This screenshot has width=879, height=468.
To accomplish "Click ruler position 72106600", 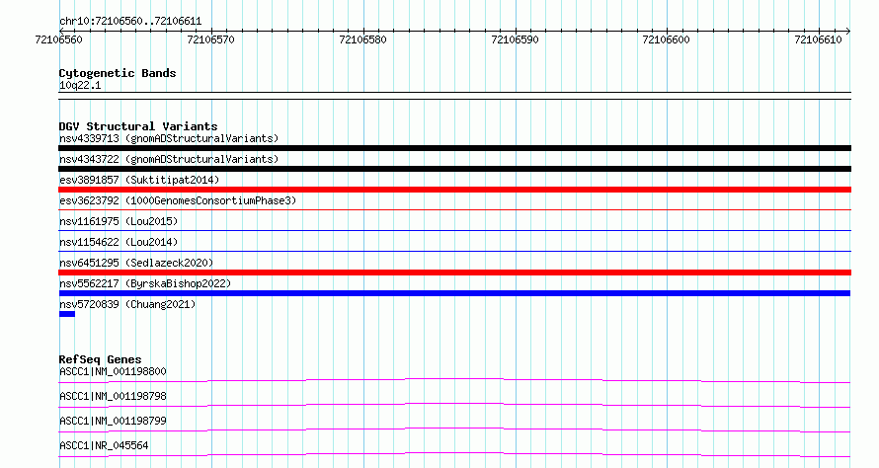I will point(666,39).
